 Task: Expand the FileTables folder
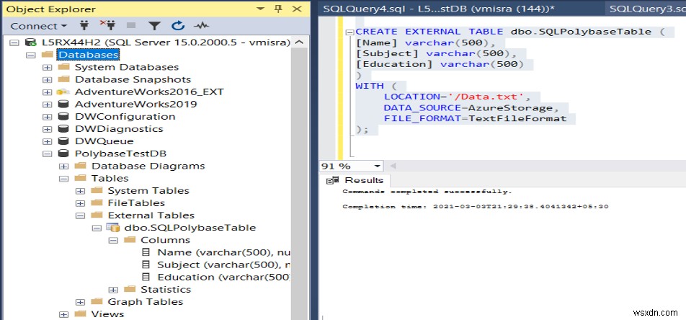pos(80,203)
